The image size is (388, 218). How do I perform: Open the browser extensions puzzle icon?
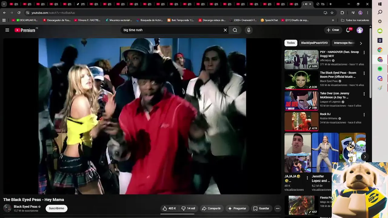(342, 13)
